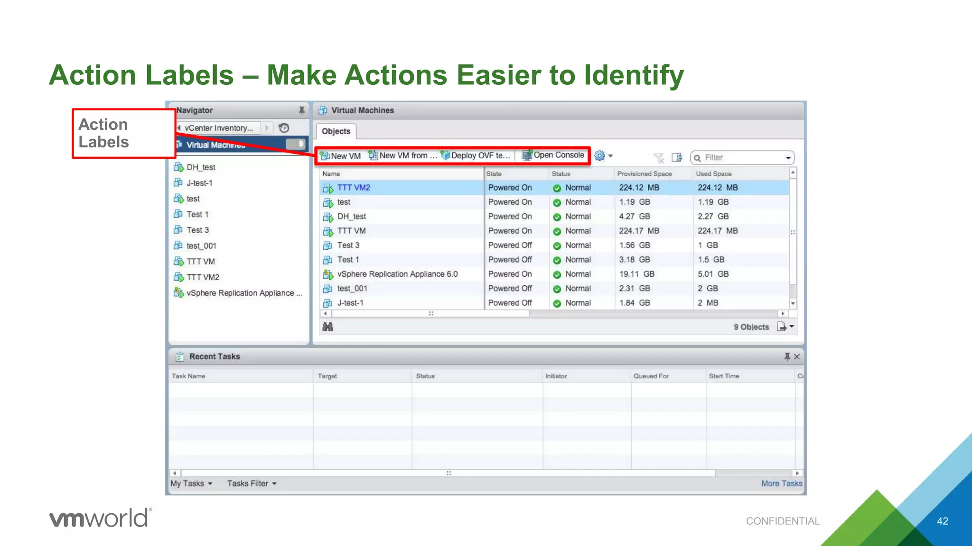This screenshot has width=972, height=546.
Task: Select TTT VM row in table
Action: tap(554, 231)
